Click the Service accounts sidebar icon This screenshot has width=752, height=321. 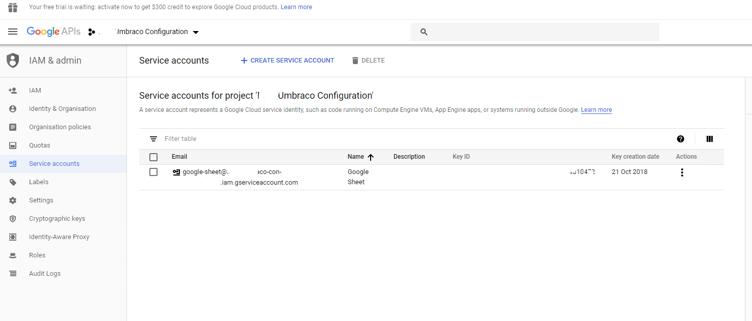[x=13, y=164]
